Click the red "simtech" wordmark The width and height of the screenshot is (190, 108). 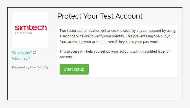tap(31, 28)
